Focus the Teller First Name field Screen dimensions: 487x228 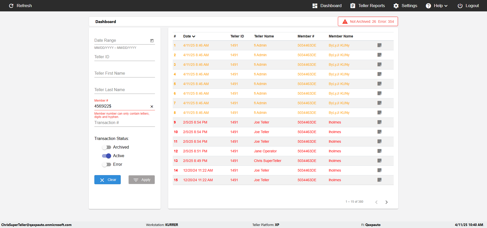click(x=125, y=73)
